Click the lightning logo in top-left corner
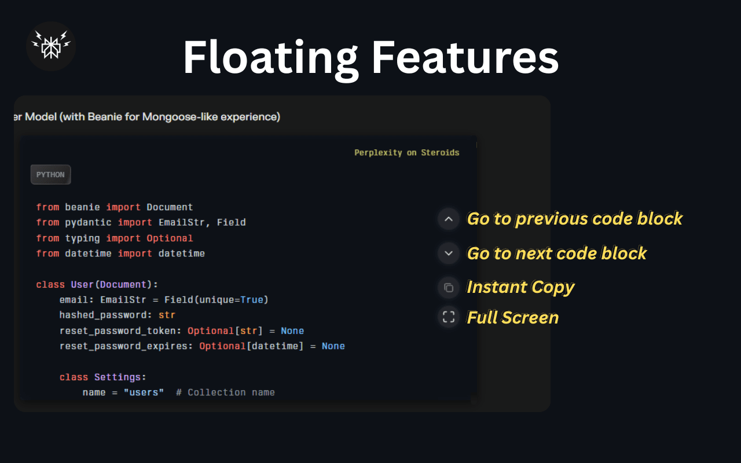 click(x=51, y=46)
